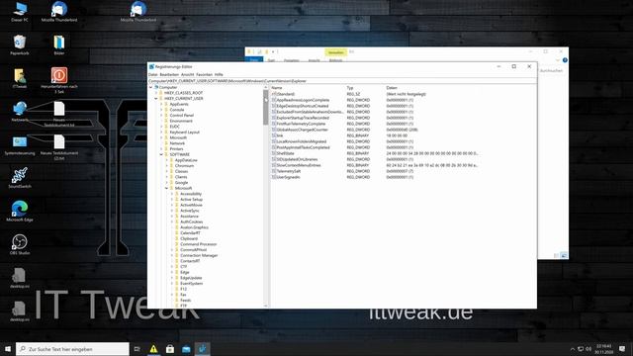
Task: Expand the AppEvents key
Action: click(x=161, y=104)
